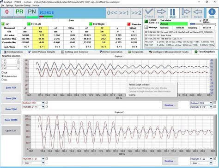219x168 pixels.
Task: Click the >>2 step button
Action: [x=136, y=13]
